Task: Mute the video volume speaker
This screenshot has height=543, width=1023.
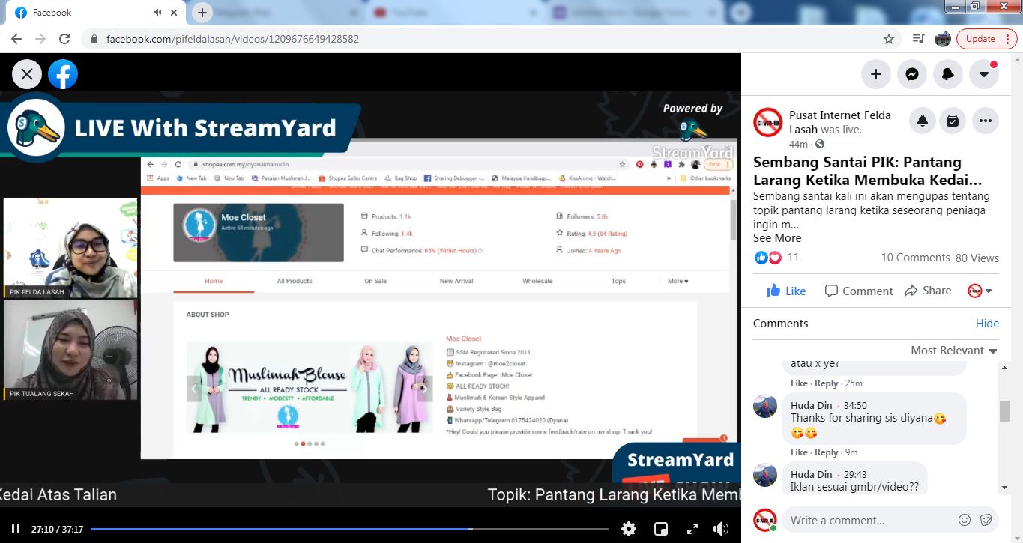Action: pos(721,529)
